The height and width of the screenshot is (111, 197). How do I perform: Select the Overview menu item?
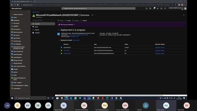43,24
